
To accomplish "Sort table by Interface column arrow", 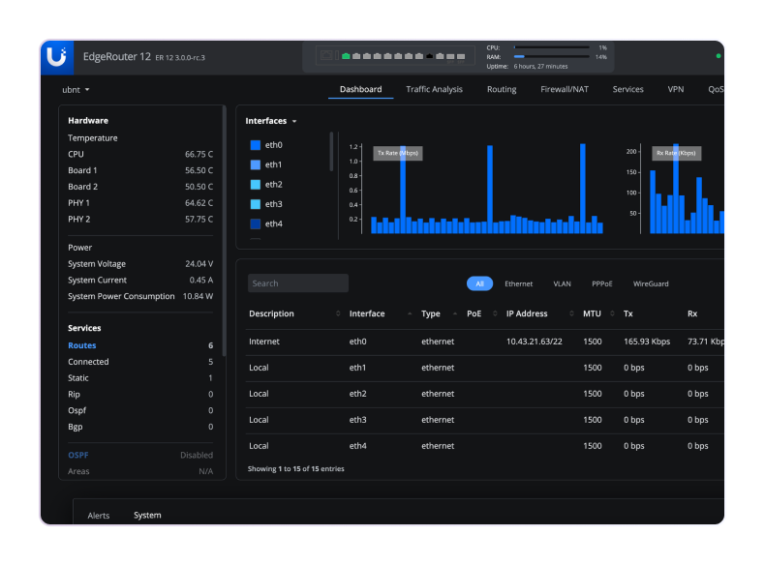I will [x=410, y=314].
